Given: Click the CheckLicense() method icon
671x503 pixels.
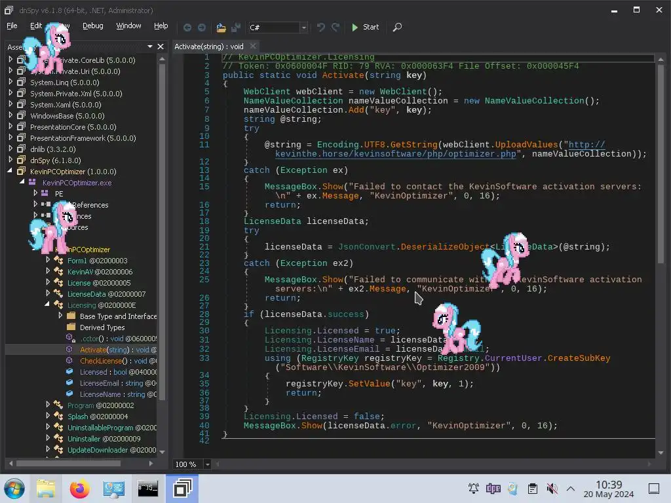Looking at the screenshot, I should tap(69, 360).
